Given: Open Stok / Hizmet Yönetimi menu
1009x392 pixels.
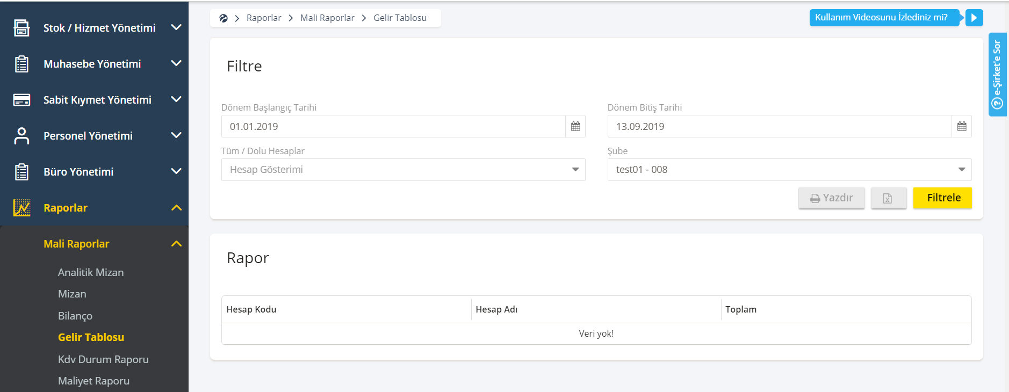Looking at the screenshot, I should pyautogui.click(x=99, y=28).
